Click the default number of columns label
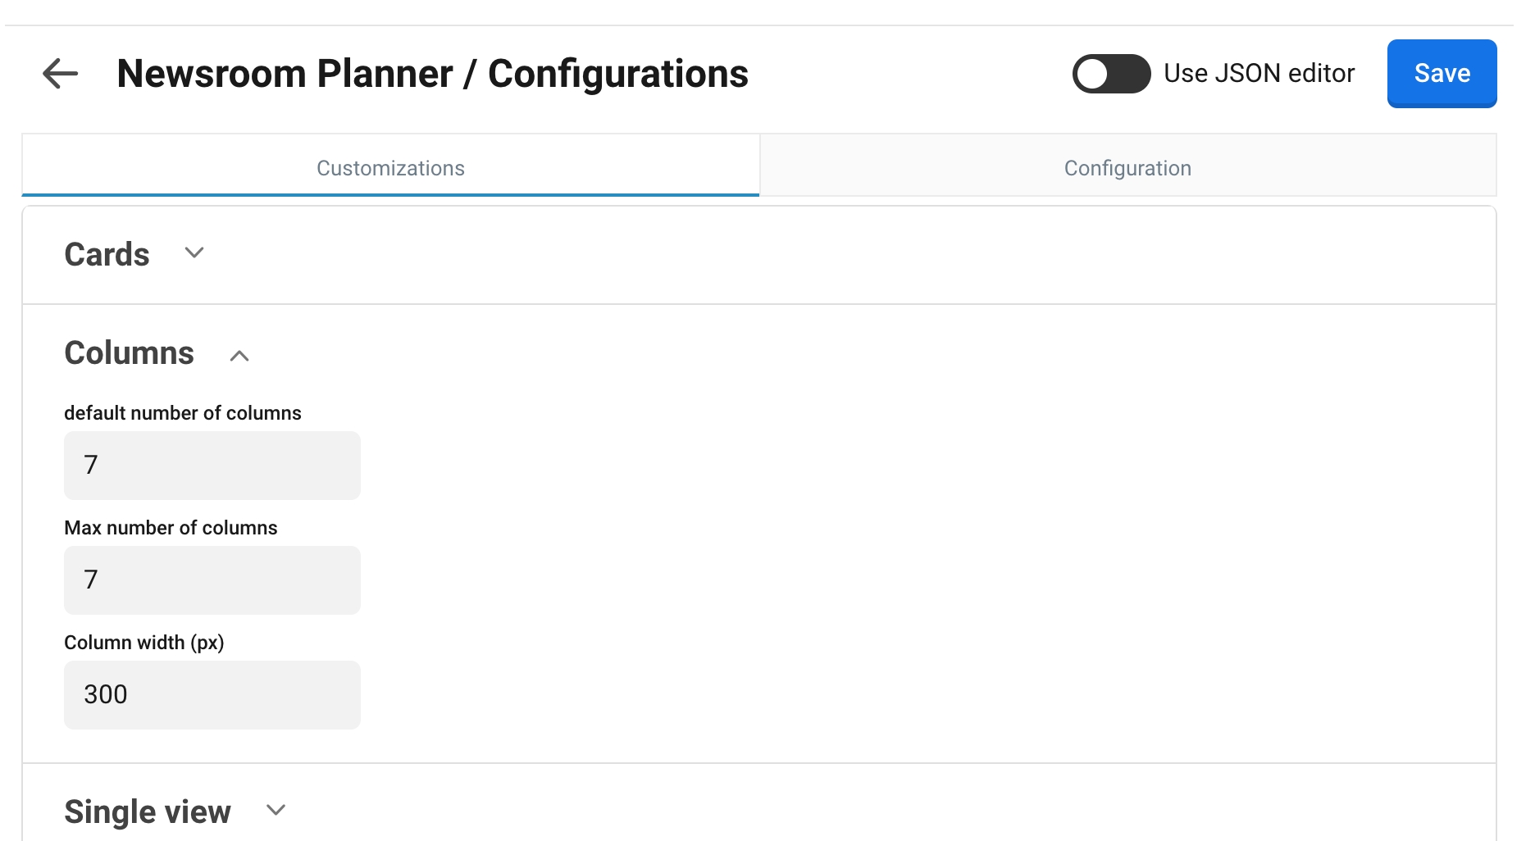Image resolution: width=1535 pixels, height=841 pixels. (183, 413)
